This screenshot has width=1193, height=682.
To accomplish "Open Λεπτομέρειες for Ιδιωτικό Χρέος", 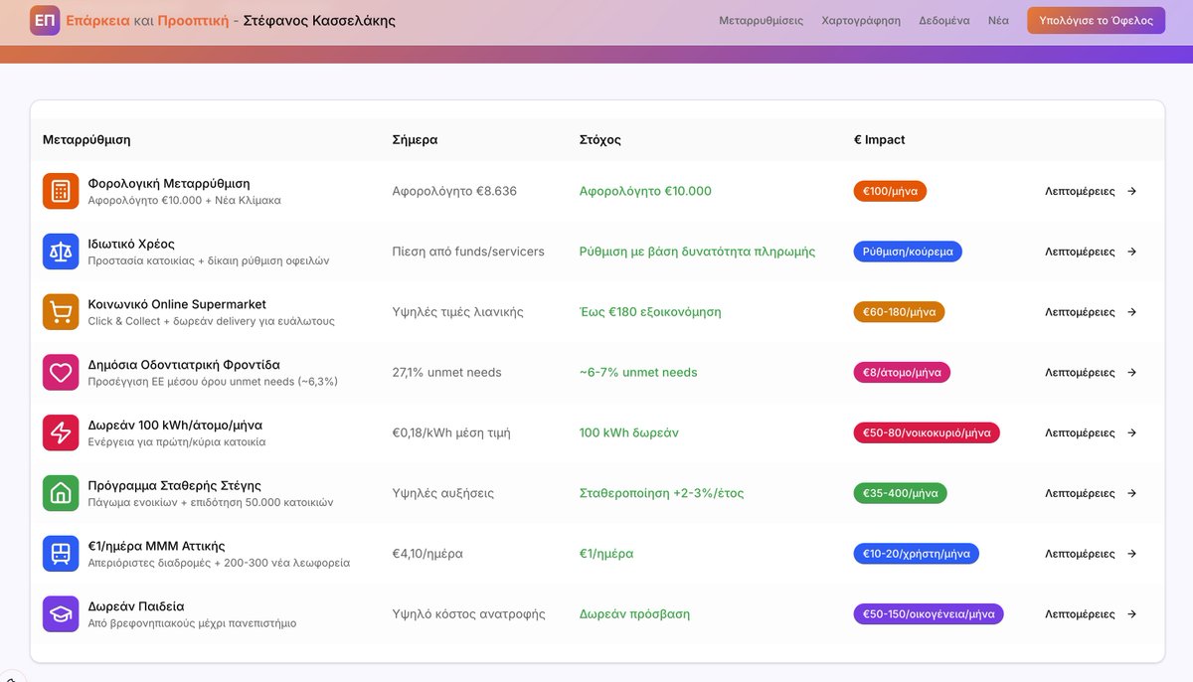I will [x=1091, y=252].
